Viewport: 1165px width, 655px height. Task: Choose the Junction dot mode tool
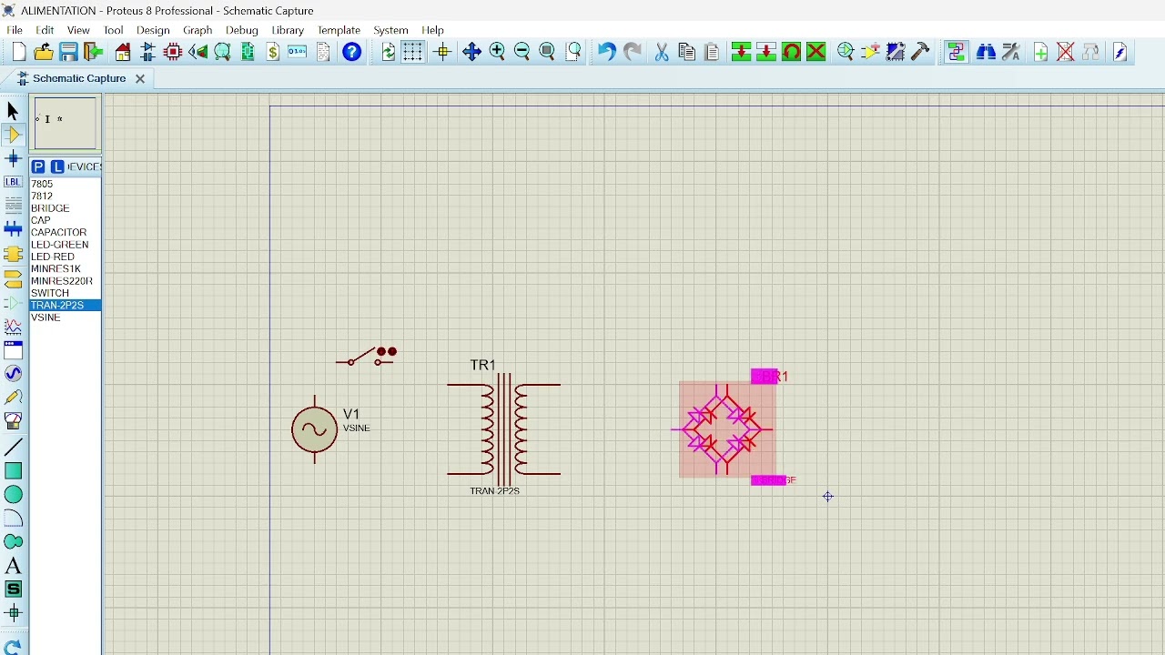coord(13,158)
